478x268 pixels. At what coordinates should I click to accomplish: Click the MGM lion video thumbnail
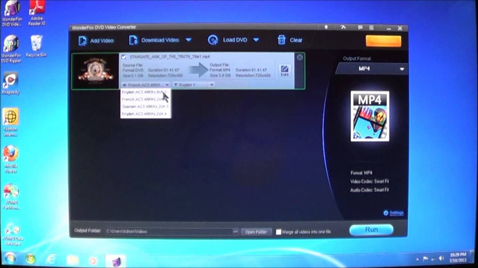pos(95,71)
